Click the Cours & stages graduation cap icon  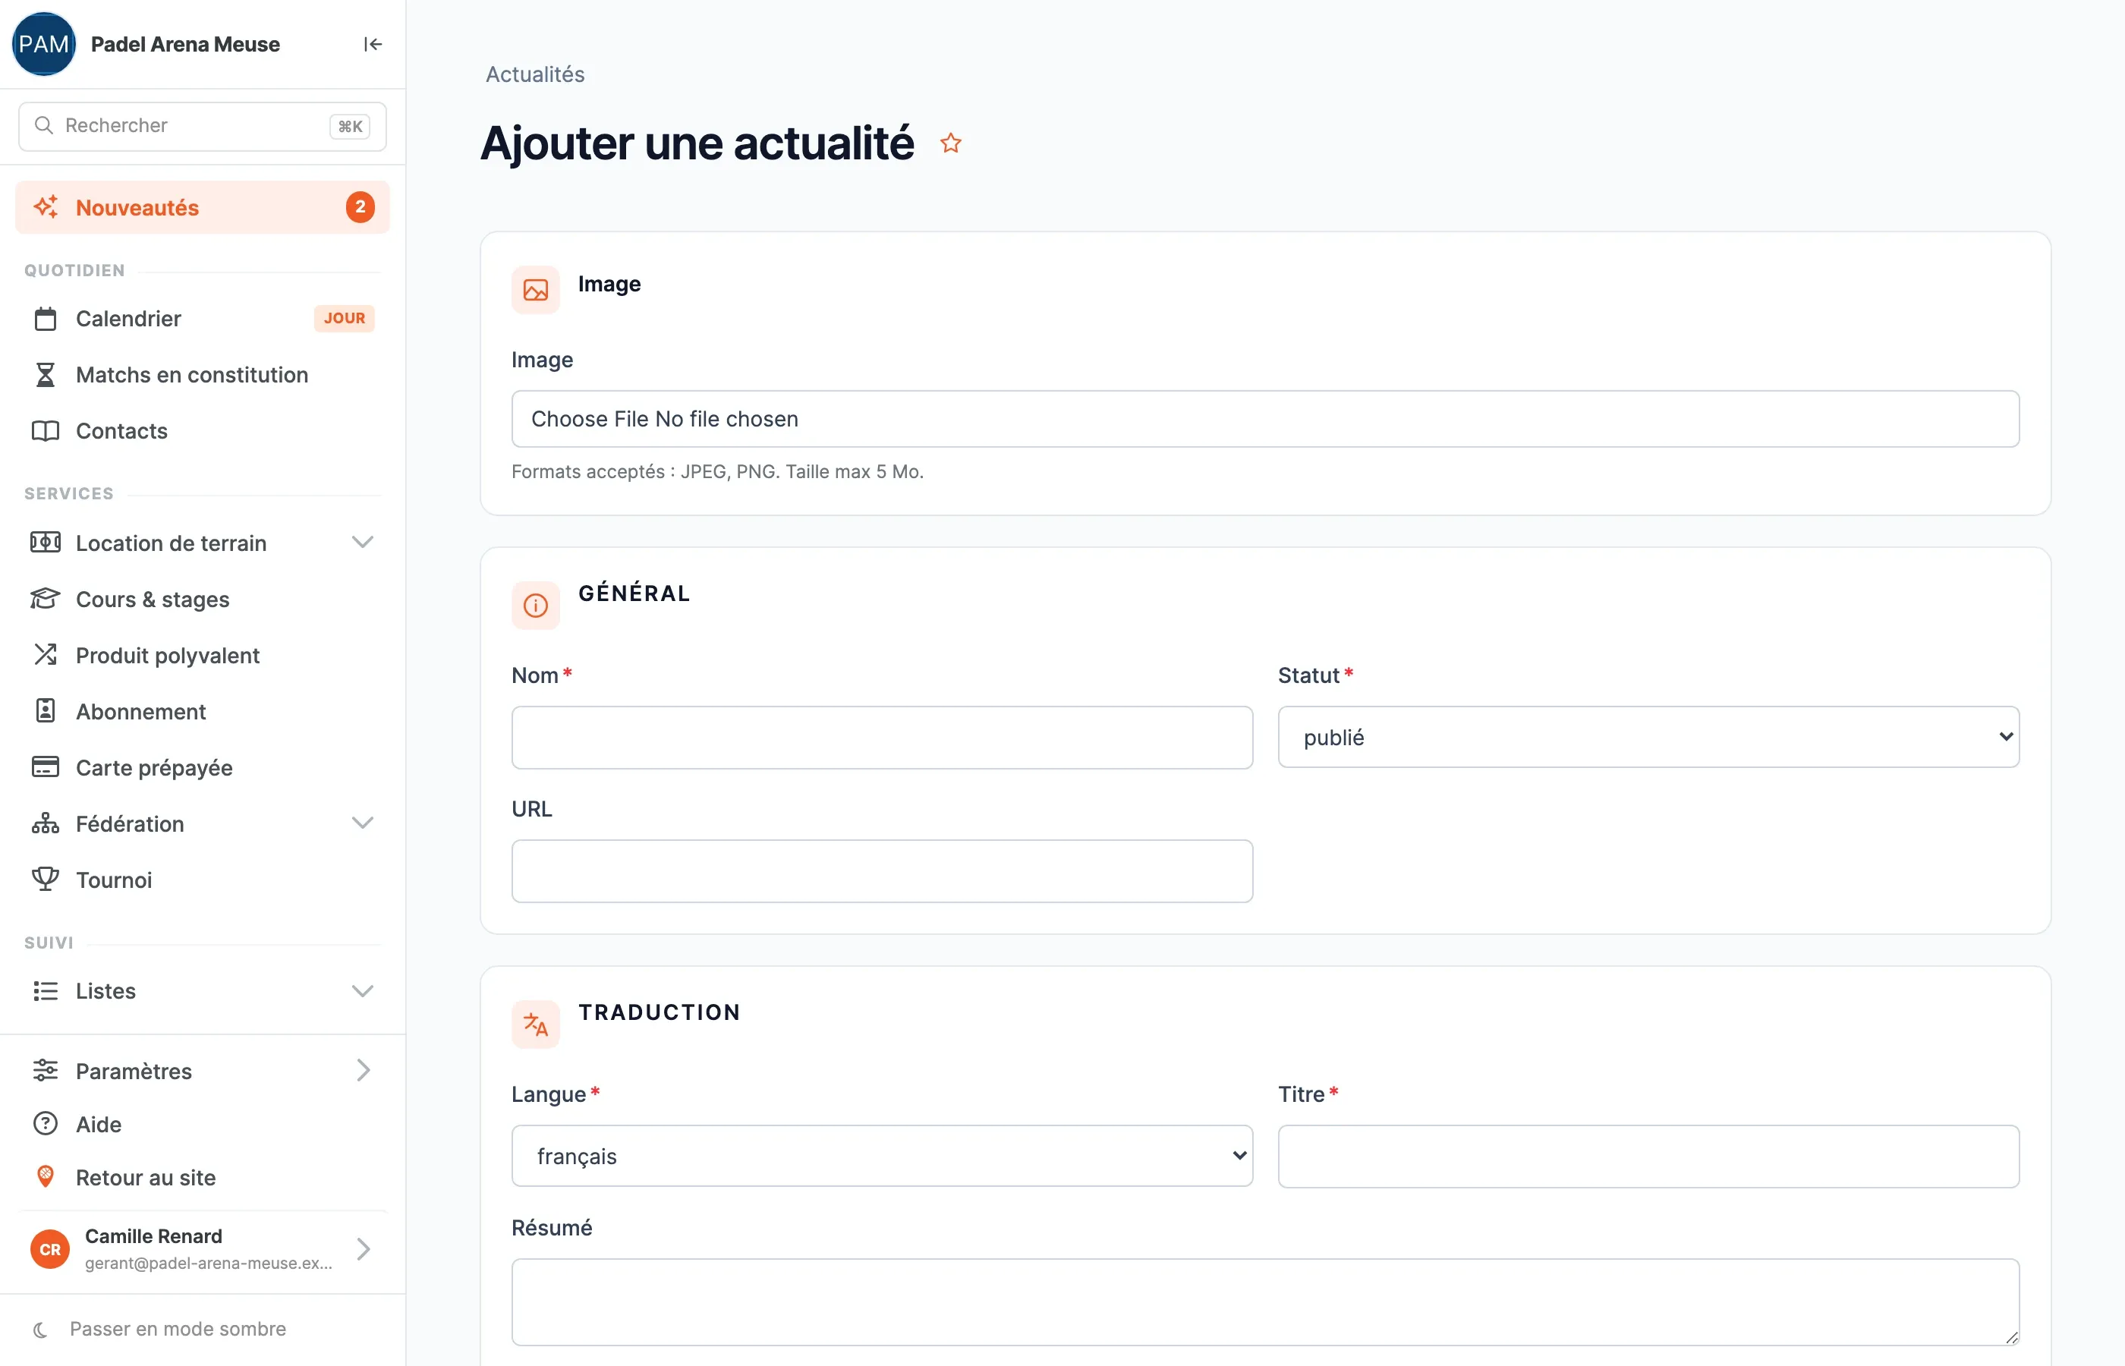[46, 599]
